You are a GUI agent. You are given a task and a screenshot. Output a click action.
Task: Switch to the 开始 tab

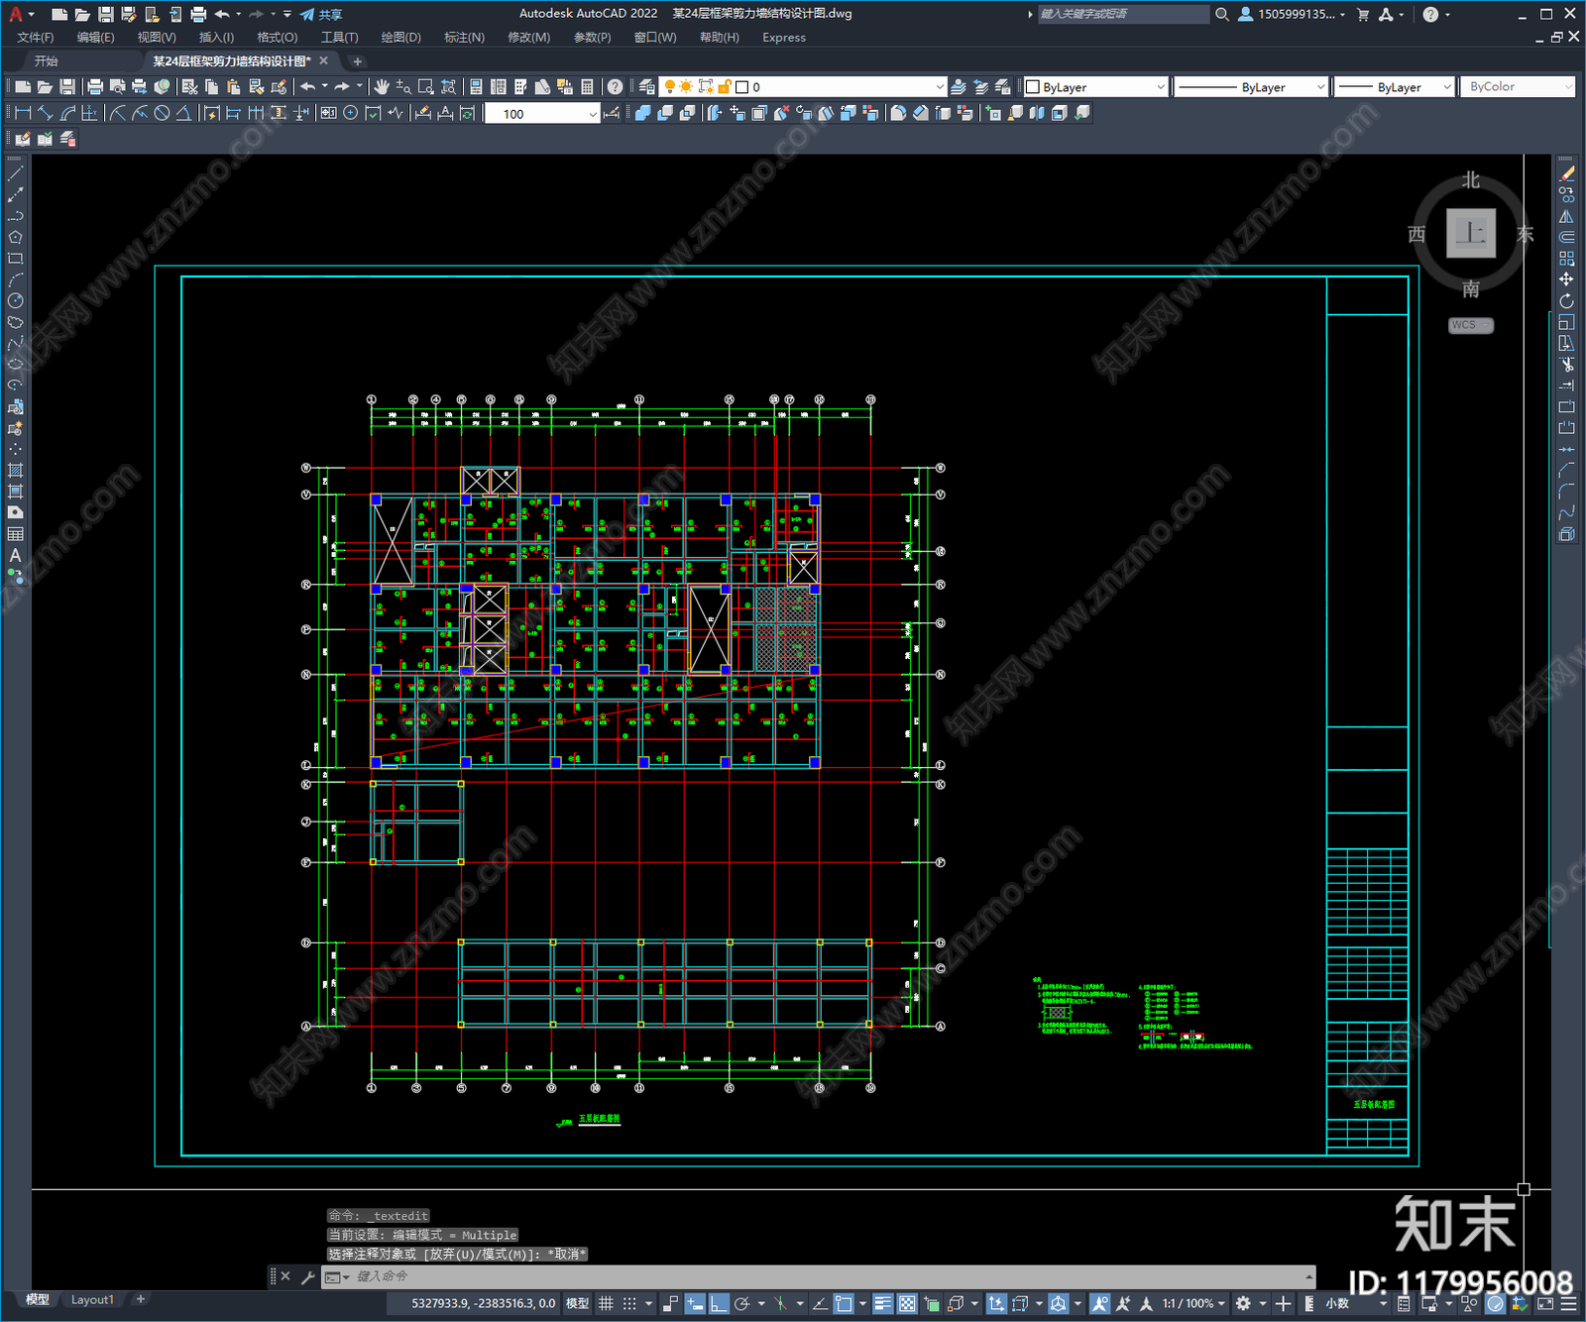click(x=47, y=61)
